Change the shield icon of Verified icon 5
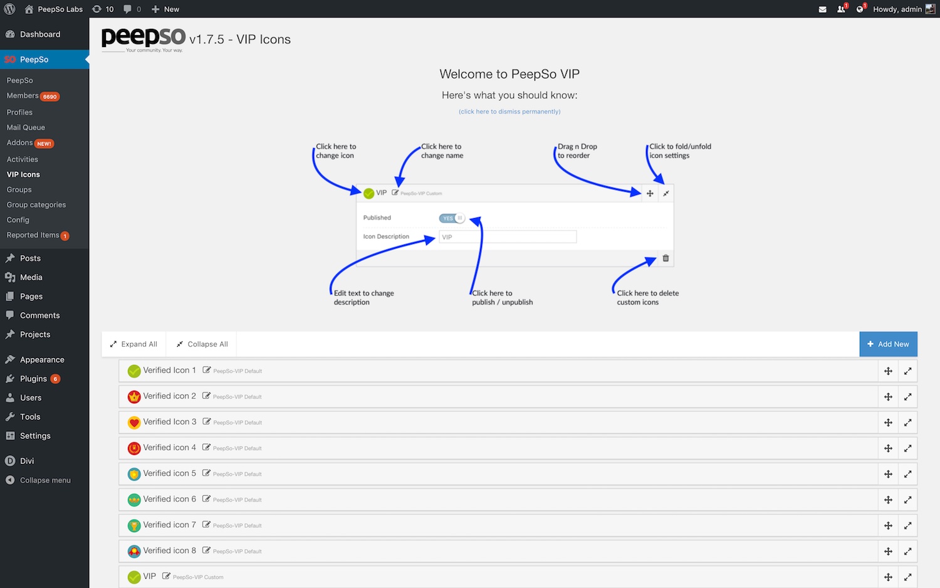 click(x=134, y=474)
